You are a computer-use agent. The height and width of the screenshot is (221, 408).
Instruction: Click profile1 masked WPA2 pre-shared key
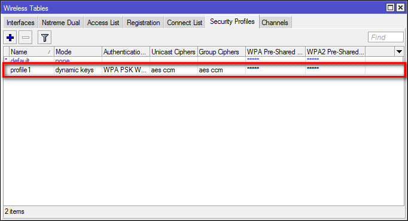[x=313, y=68]
